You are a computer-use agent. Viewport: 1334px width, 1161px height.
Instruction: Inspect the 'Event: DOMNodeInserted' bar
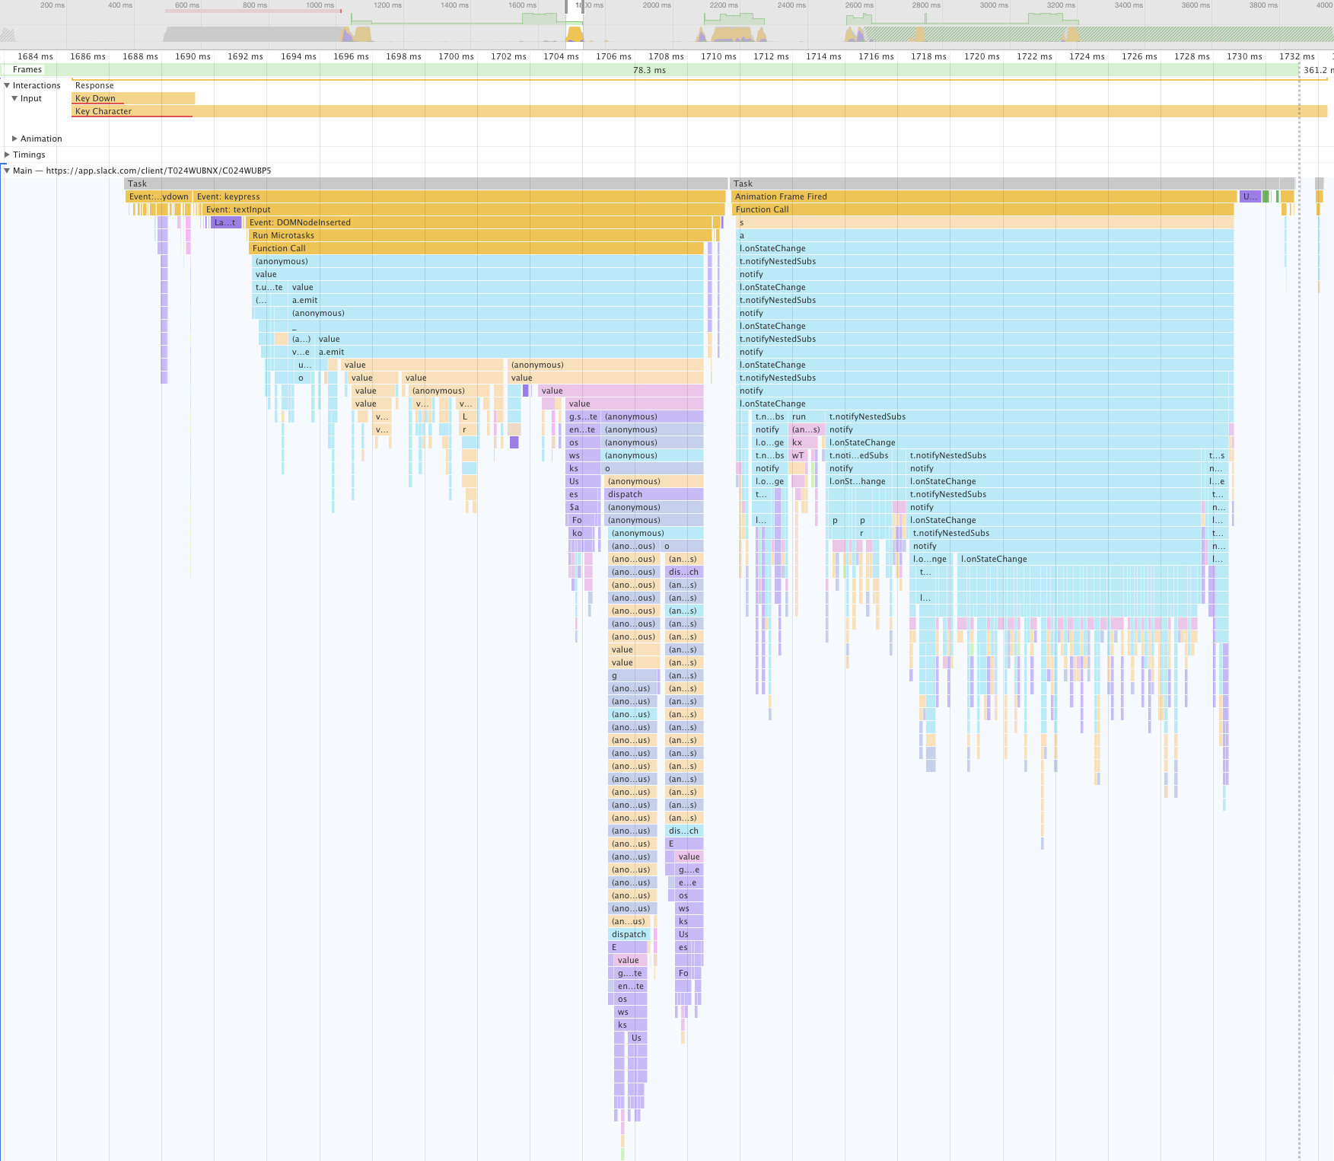point(479,222)
